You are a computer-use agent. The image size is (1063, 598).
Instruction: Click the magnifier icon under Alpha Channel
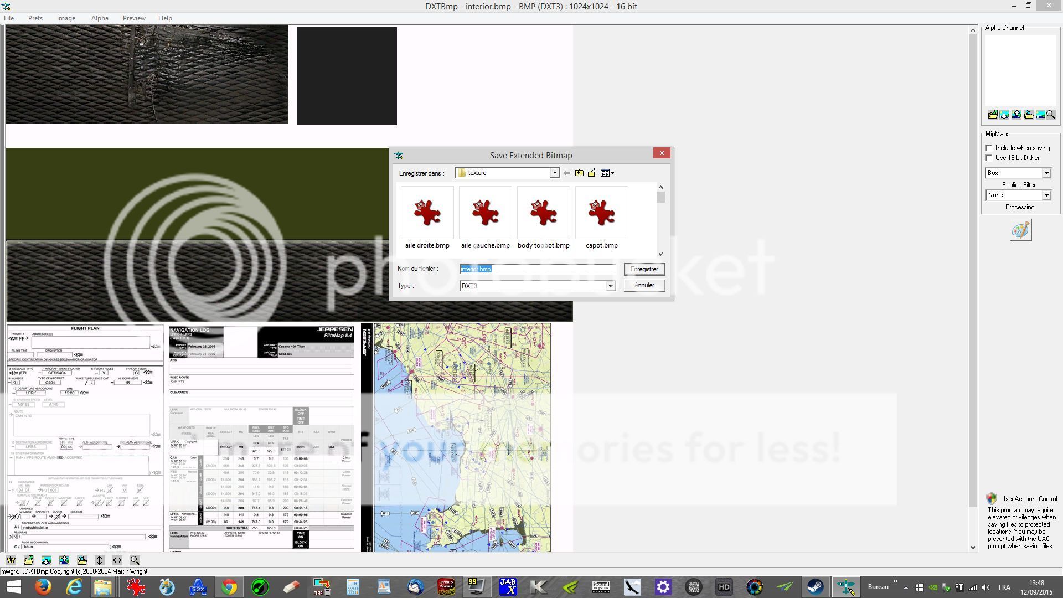(1051, 115)
